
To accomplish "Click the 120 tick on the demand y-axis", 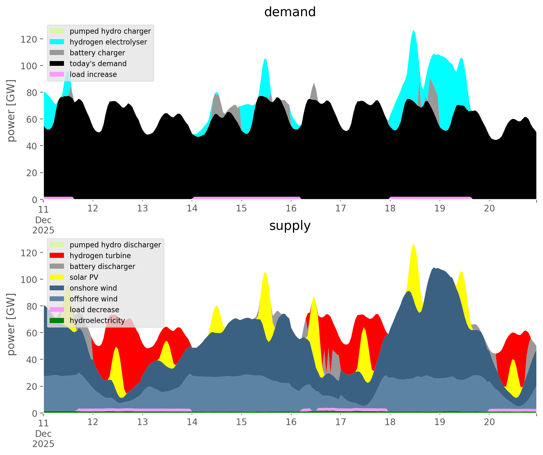I will pyautogui.click(x=29, y=39).
